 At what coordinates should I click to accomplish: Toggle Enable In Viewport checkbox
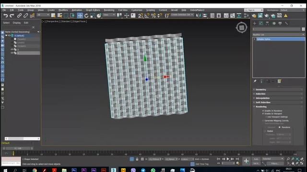click(x=263, y=114)
